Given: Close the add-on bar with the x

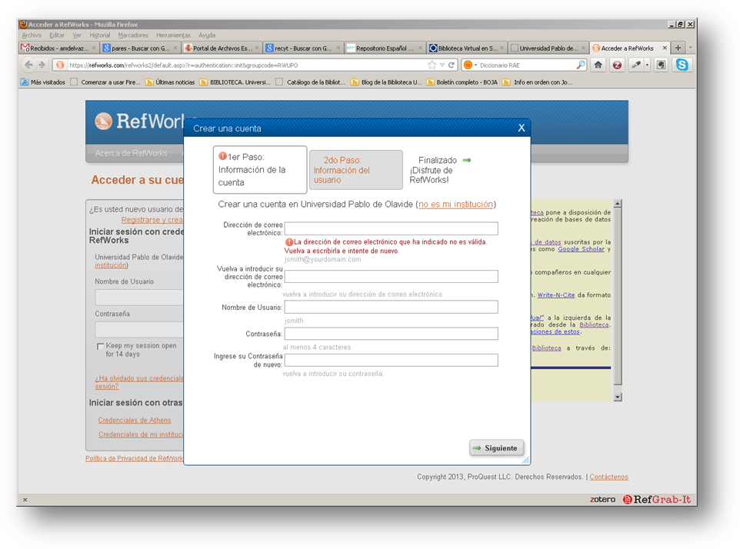Looking at the screenshot, I should 25,500.
